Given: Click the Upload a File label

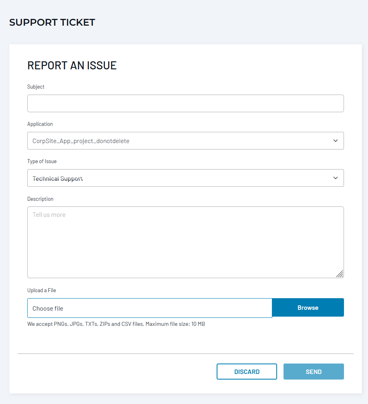Looking at the screenshot, I should tap(42, 291).
